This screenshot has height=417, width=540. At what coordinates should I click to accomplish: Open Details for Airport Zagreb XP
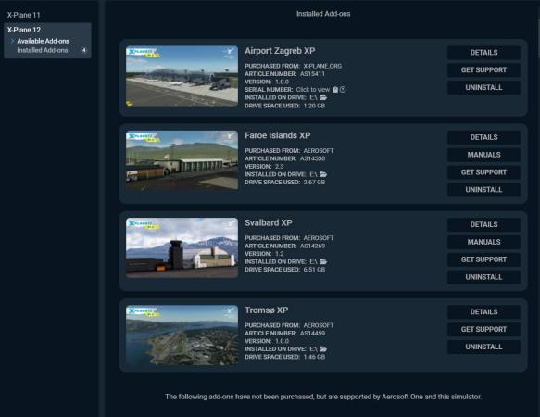click(483, 53)
